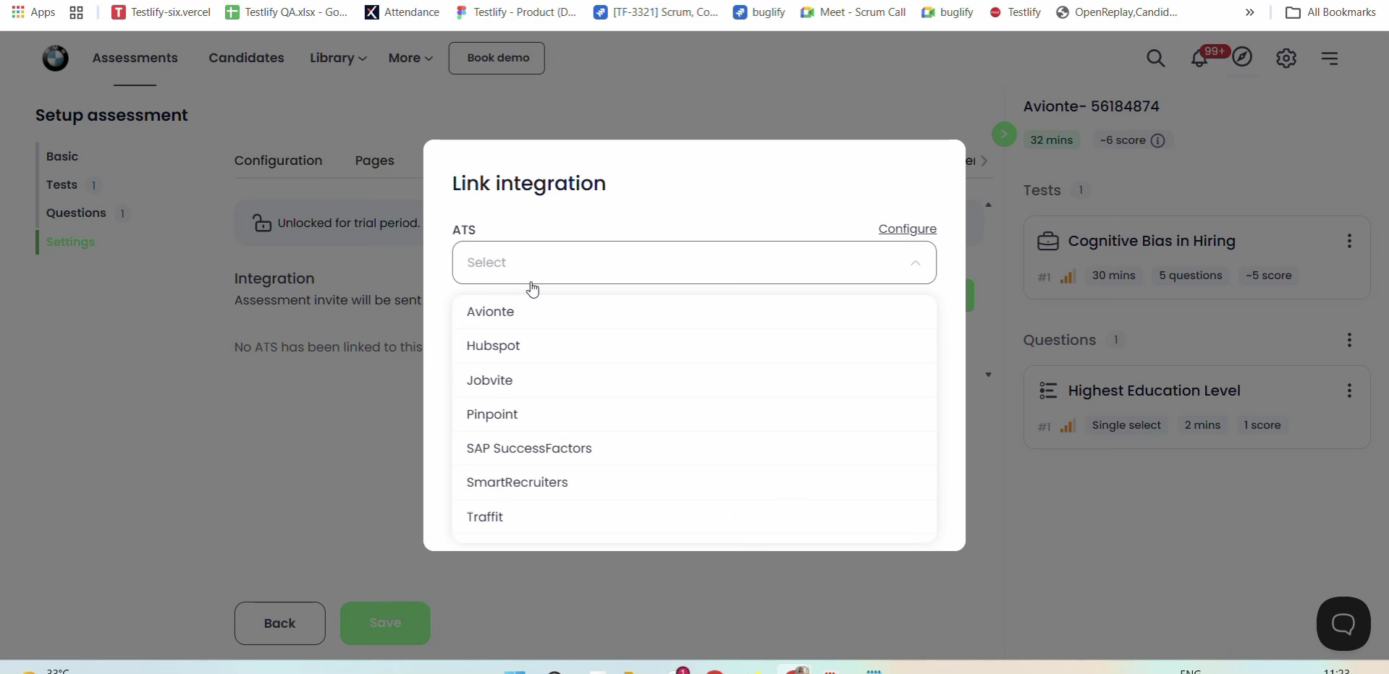Click the Configure link
This screenshot has width=1389, height=674.
(x=907, y=229)
